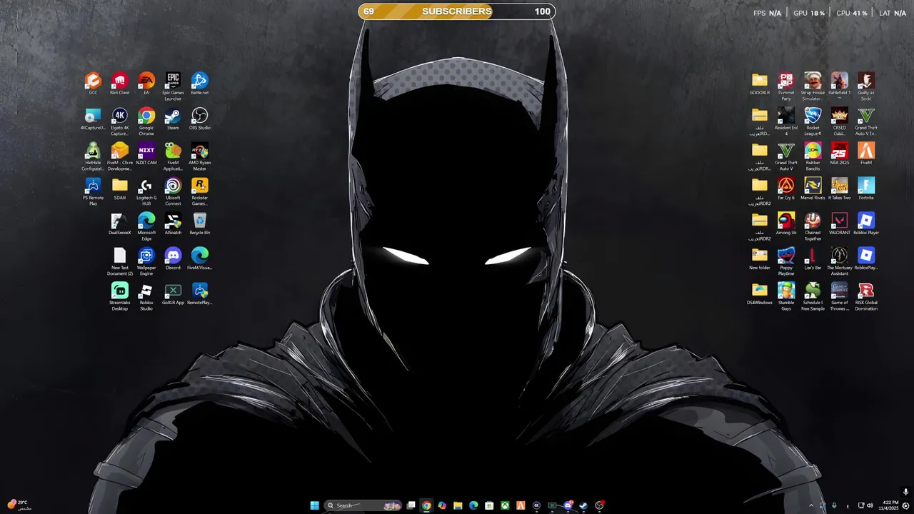Screen dimensions: 914x514
Task: Select the Among Us icon
Action: coord(786,224)
